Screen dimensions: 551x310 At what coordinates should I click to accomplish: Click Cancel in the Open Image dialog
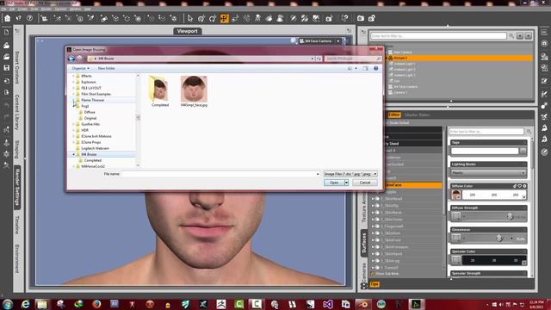click(365, 183)
